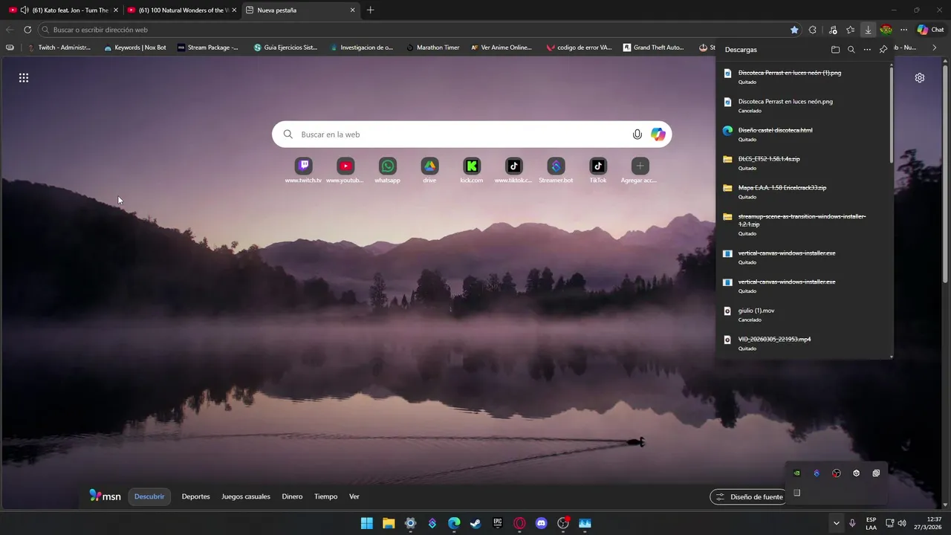Screen dimensions: 951x535
Task: Open Copilot icon in search box
Action: [x=658, y=134]
